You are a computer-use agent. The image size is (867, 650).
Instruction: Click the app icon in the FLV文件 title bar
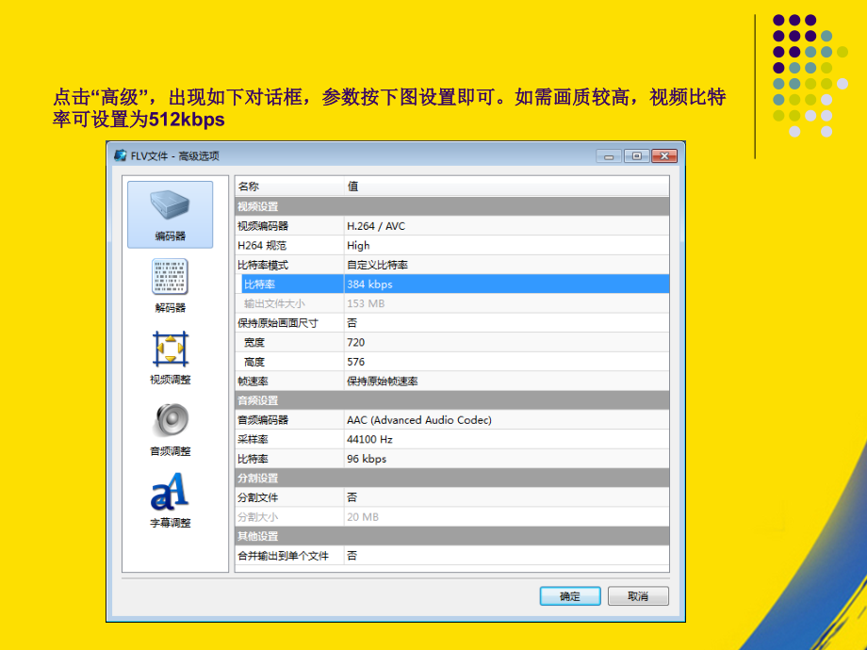pos(120,155)
